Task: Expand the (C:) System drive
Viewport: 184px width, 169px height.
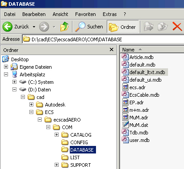Action: 14,82
